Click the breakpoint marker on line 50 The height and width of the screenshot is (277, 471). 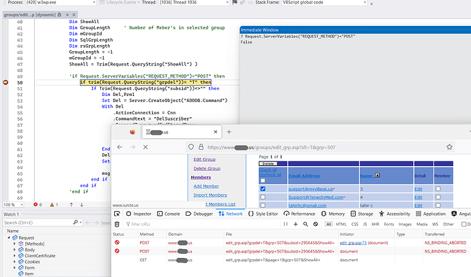click(x=5, y=82)
